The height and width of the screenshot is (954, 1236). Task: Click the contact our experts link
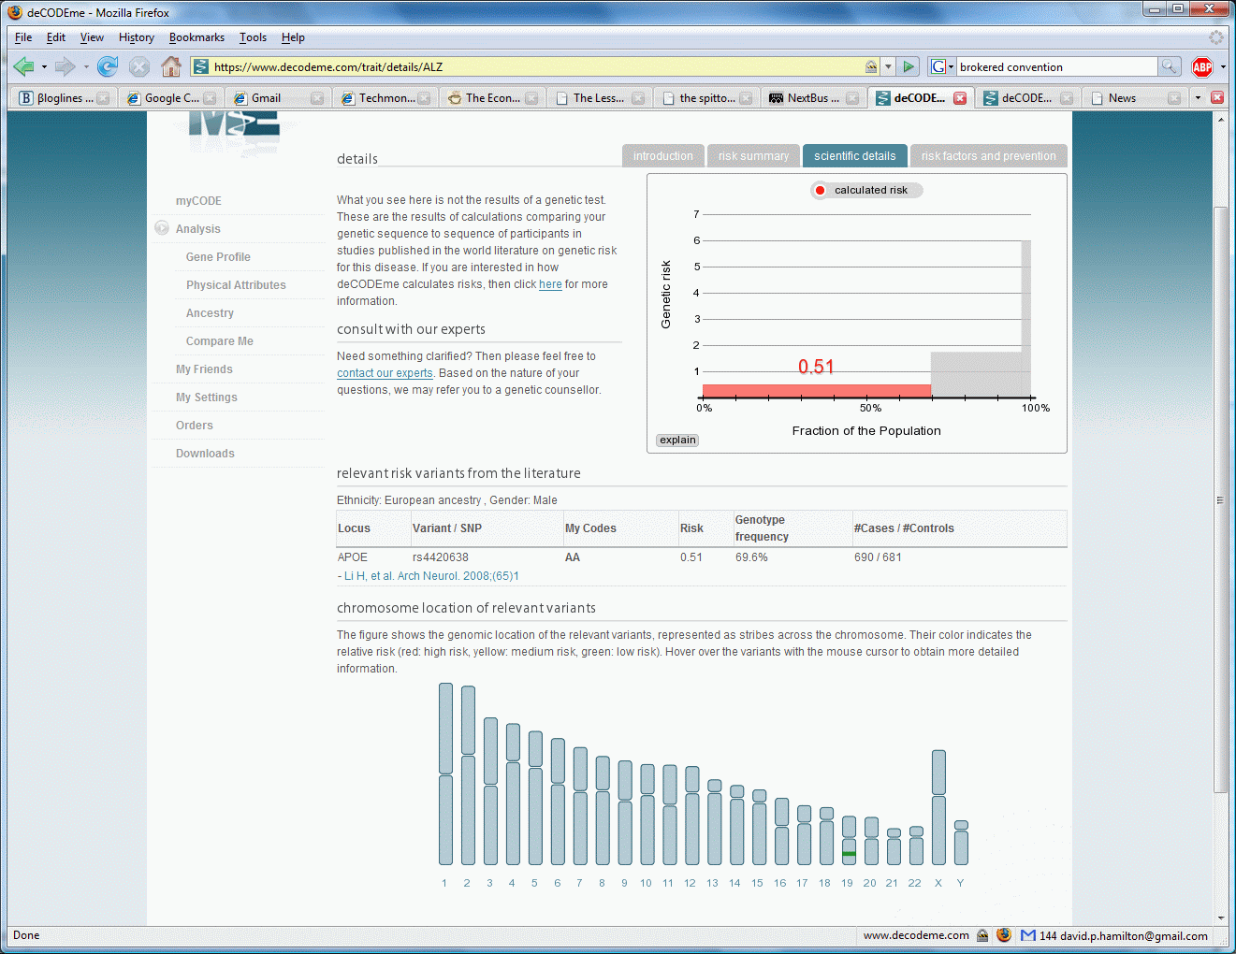tap(385, 373)
